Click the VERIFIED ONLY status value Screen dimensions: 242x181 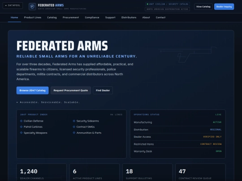[x=212, y=137]
